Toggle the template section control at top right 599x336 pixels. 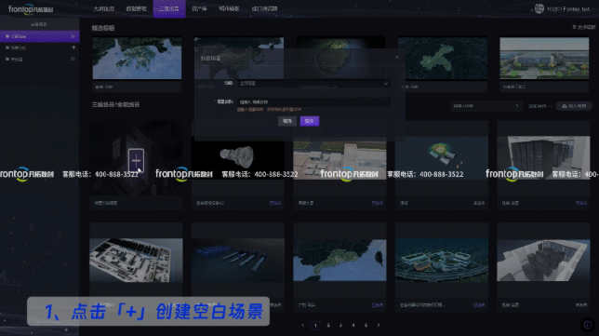pyautogui.click(x=584, y=27)
